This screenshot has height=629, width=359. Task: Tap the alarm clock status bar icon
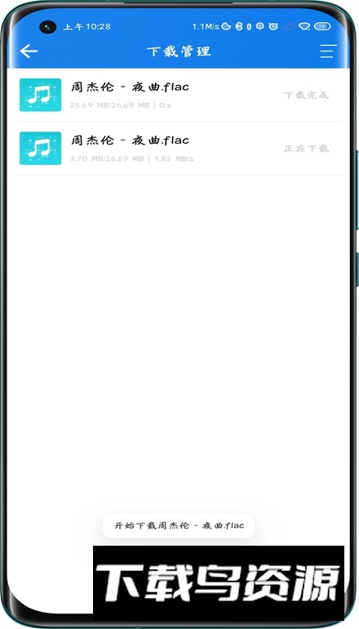[x=273, y=26]
